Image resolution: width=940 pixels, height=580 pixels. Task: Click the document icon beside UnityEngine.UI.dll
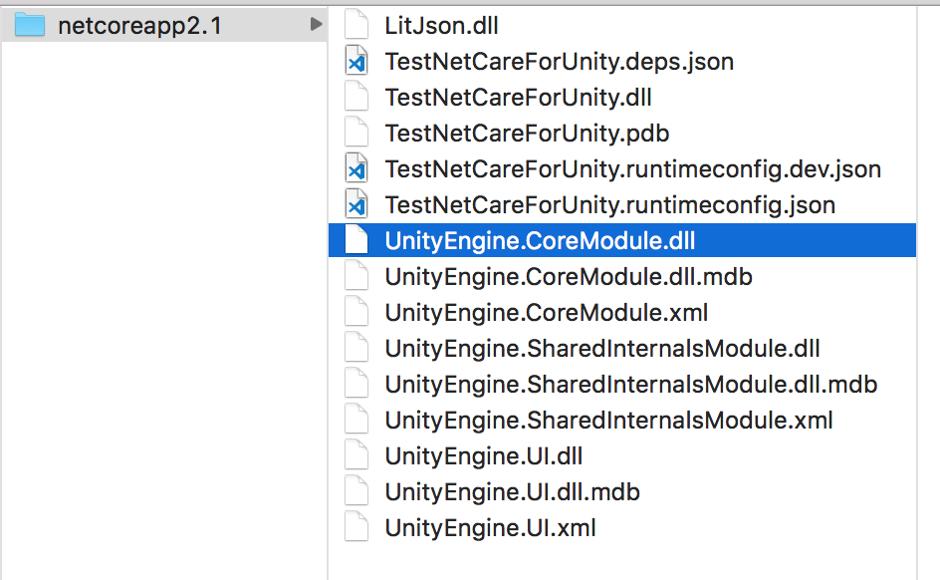tap(356, 455)
